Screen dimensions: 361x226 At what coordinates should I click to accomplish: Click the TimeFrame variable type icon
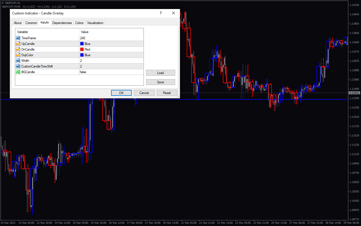[x=18, y=38]
